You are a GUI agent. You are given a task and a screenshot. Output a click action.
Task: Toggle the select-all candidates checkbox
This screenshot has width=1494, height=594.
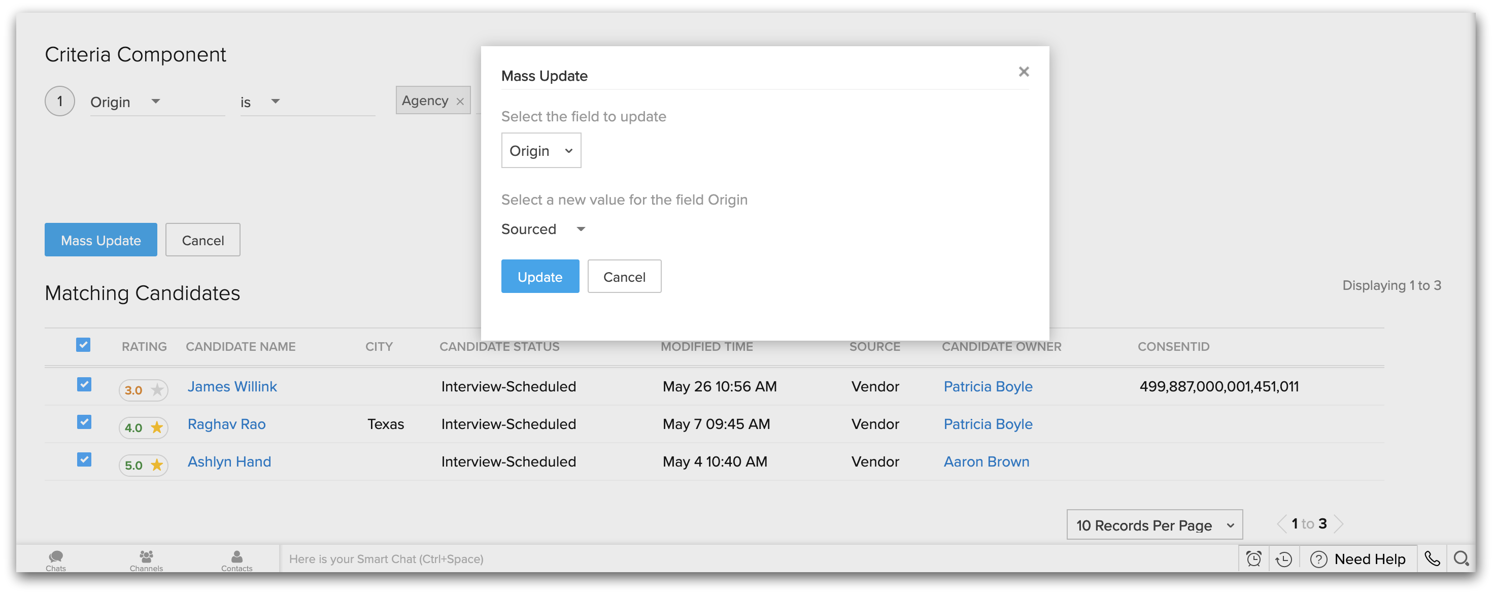(x=84, y=345)
